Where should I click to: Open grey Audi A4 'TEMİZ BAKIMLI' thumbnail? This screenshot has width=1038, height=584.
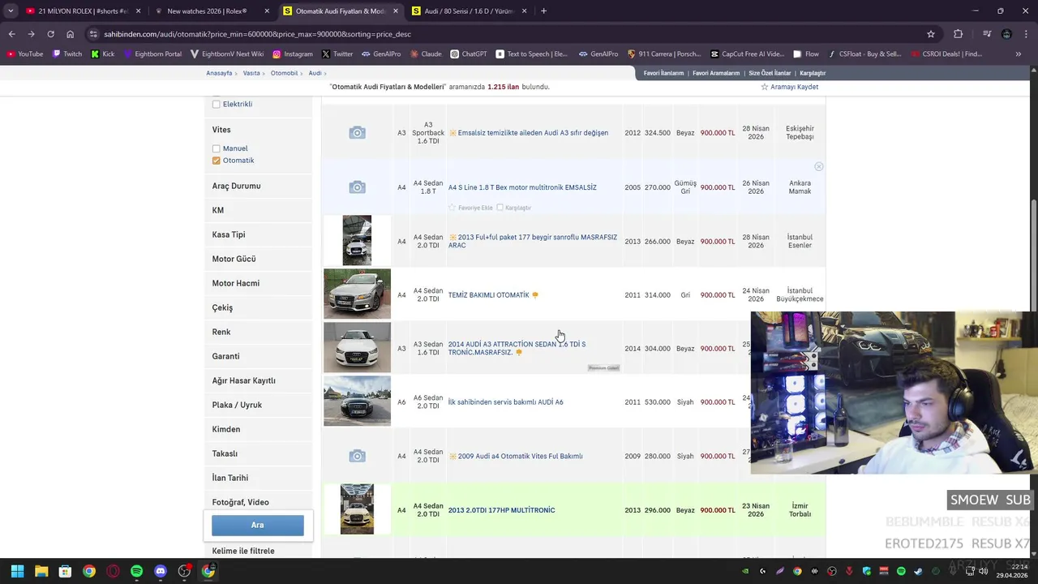tap(357, 294)
